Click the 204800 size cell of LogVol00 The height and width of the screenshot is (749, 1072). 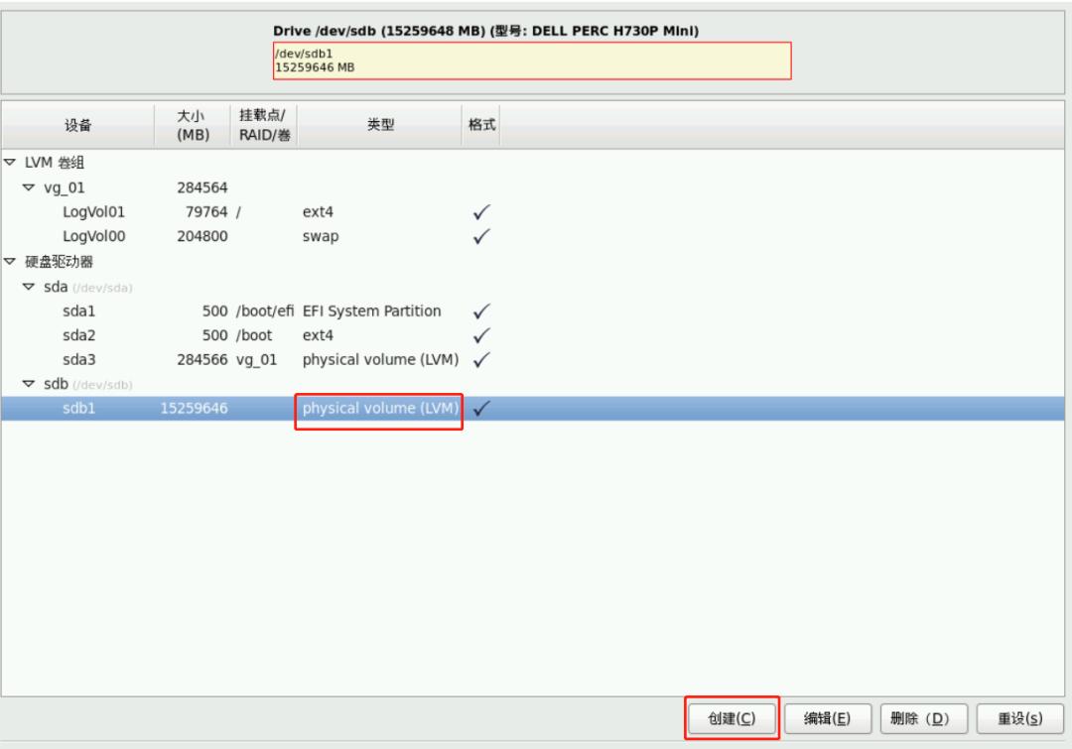pyautogui.click(x=202, y=236)
